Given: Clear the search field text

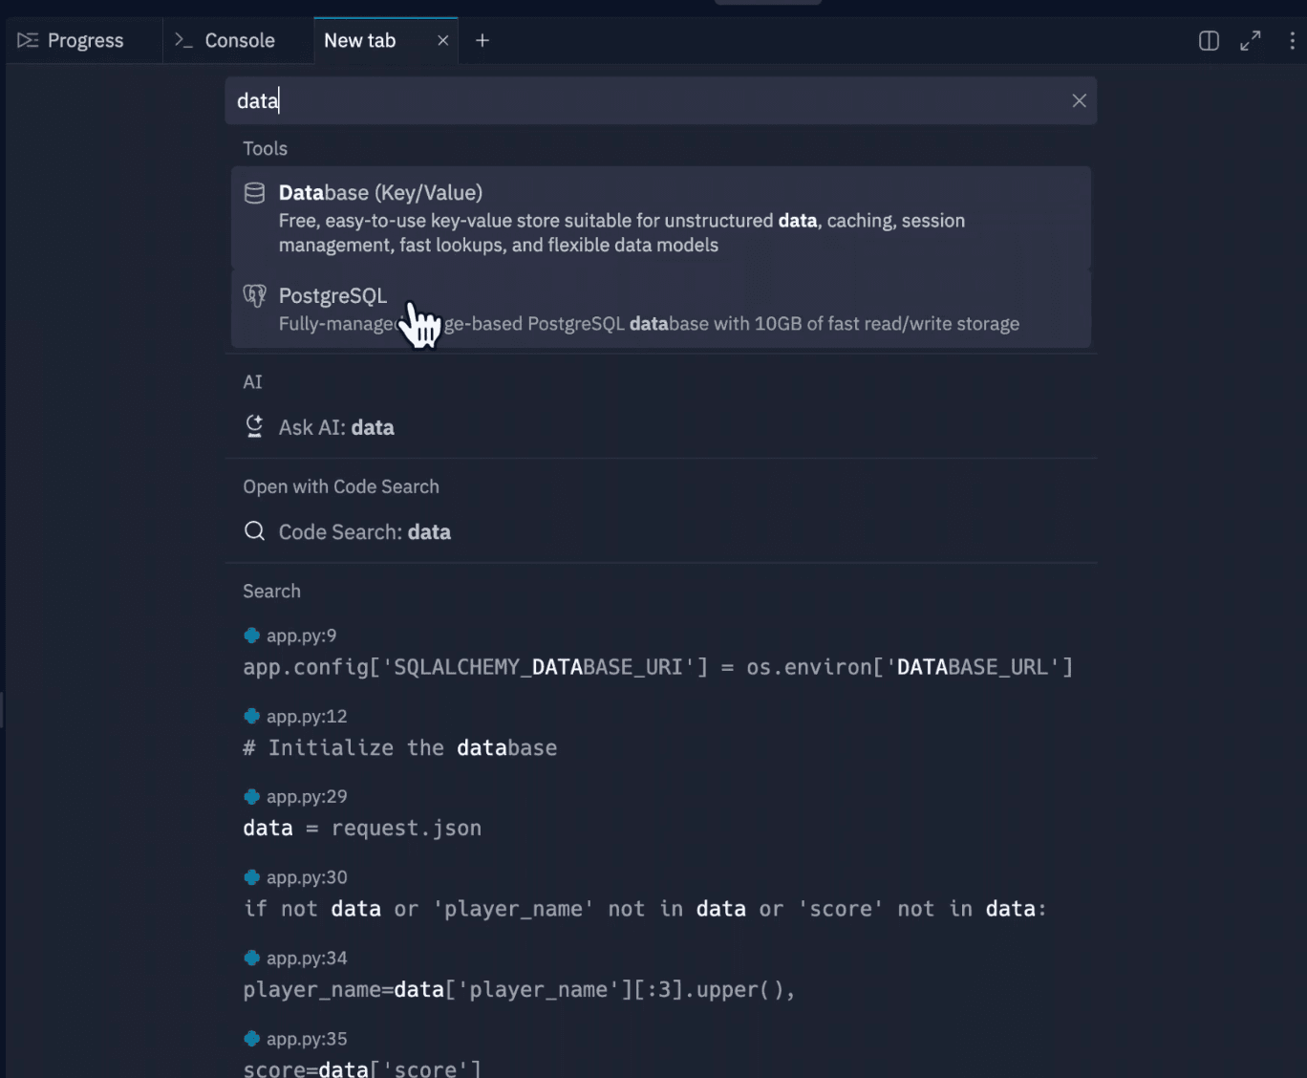Looking at the screenshot, I should (1079, 100).
